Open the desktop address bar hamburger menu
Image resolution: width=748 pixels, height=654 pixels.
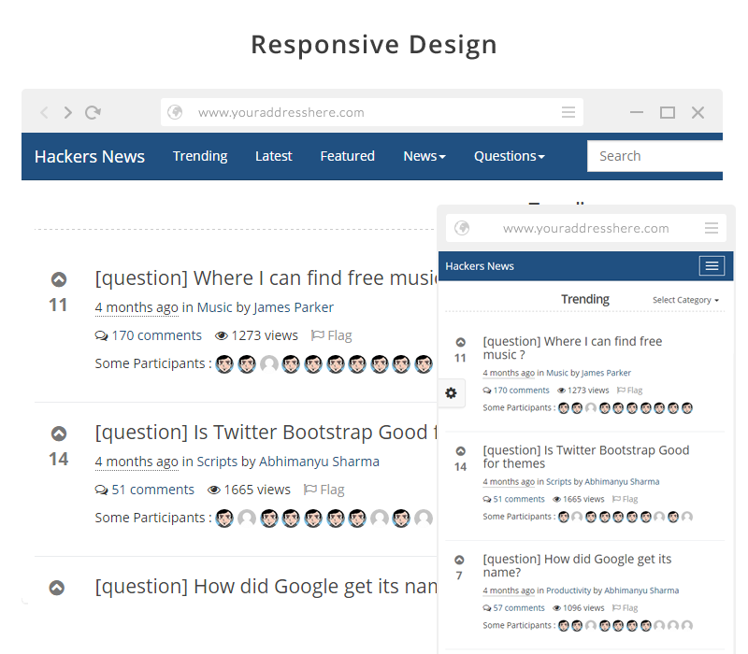click(568, 112)
